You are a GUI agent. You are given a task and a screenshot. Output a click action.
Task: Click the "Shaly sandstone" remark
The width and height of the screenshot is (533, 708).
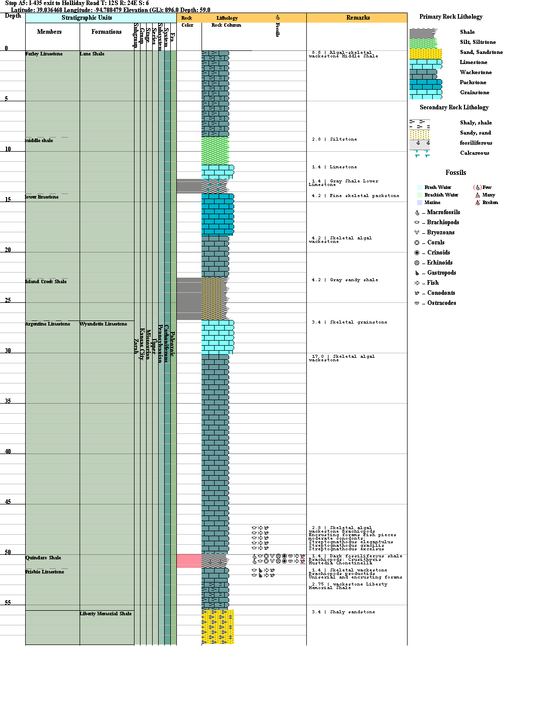point(352,612)
